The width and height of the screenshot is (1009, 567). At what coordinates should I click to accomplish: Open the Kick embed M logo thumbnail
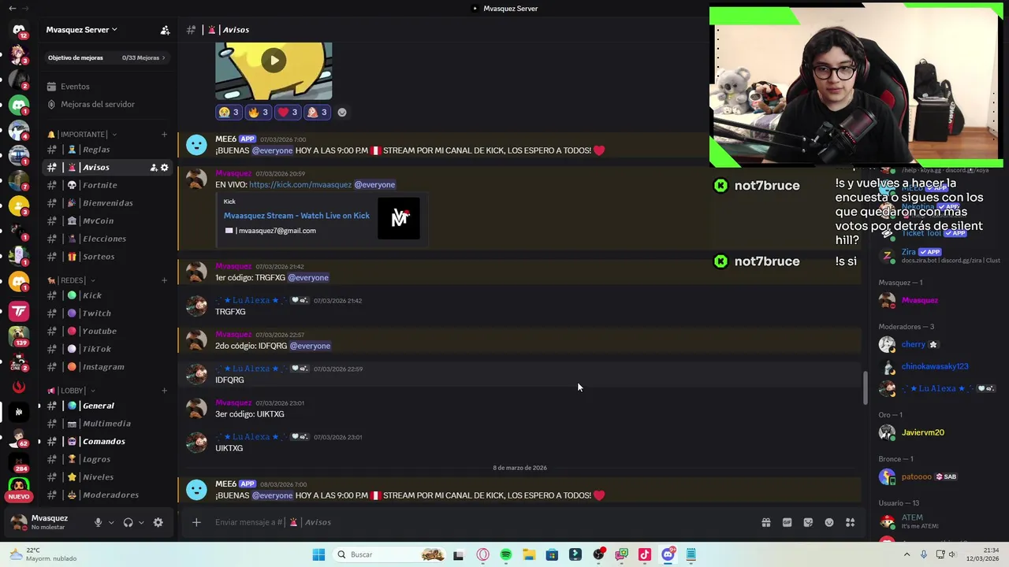(399, 218)
